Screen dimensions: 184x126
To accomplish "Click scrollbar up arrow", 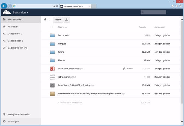I will [182, 19].
